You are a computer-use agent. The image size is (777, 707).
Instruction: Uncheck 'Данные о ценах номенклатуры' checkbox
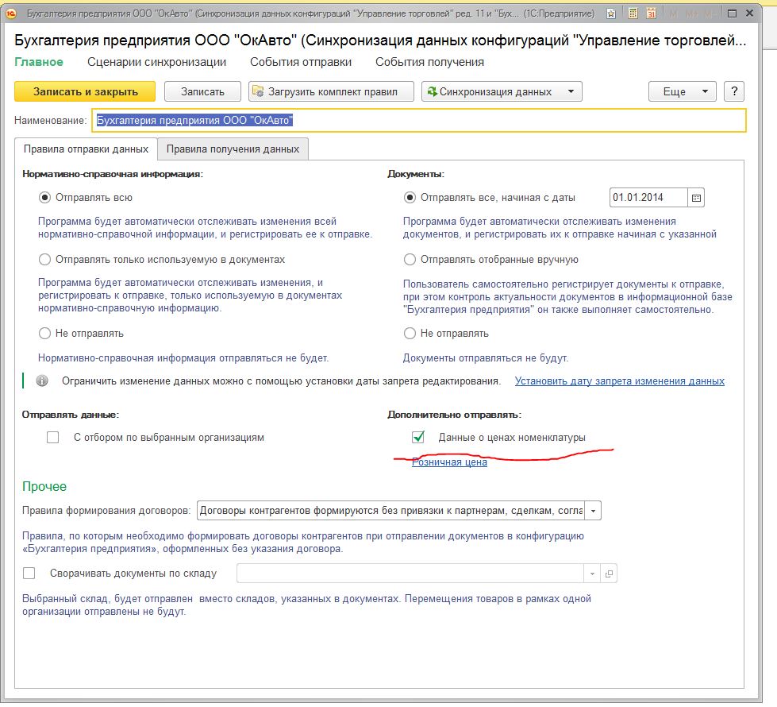pos(418,437)
